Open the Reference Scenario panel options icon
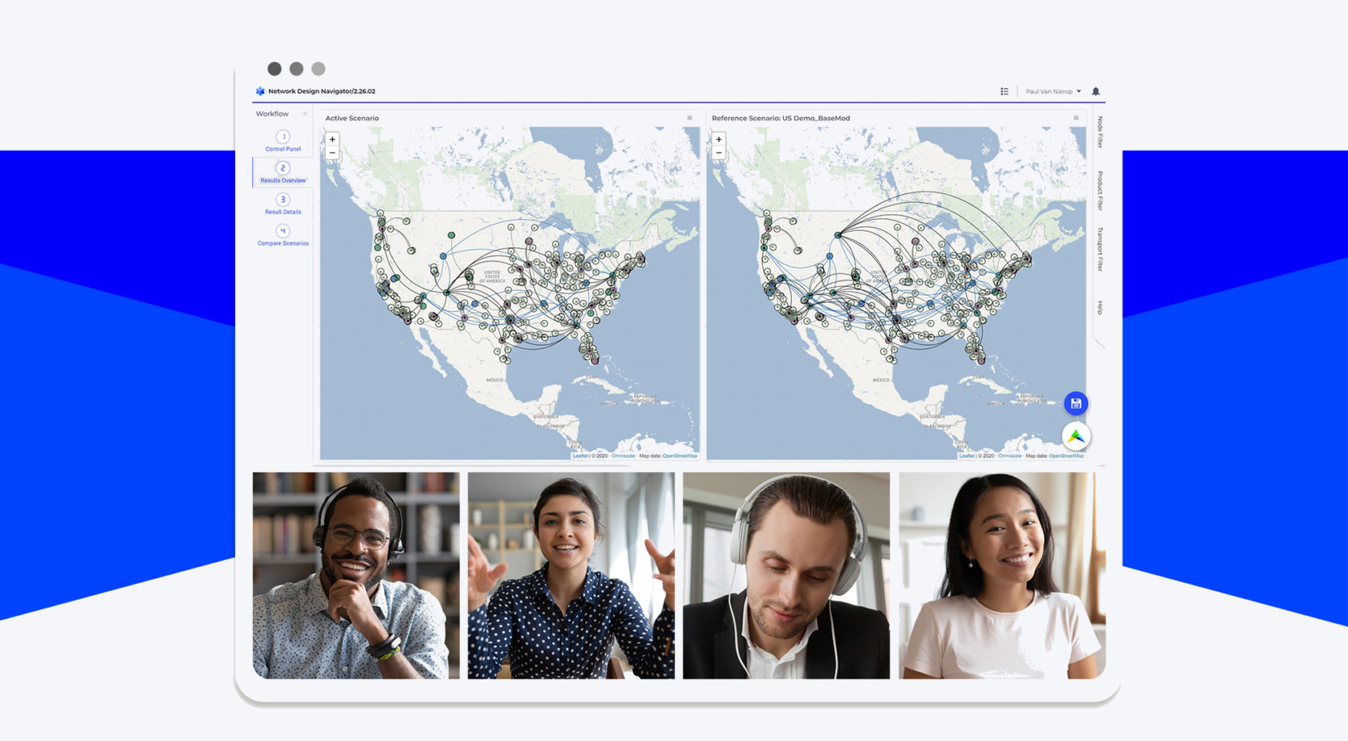This screenshot has height=741, width=1348. click(x=1076, y=118)
